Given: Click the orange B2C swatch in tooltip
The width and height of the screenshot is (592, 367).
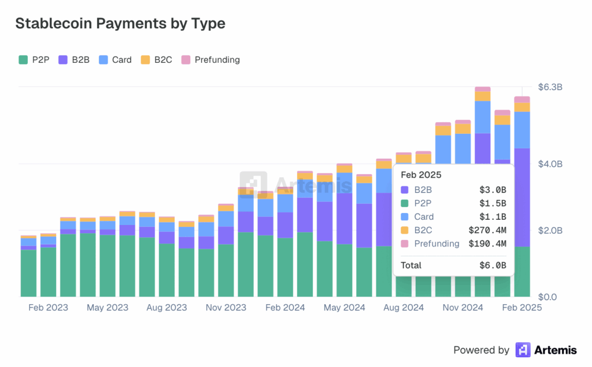Looking at the screenshot, I should (404, 230).
